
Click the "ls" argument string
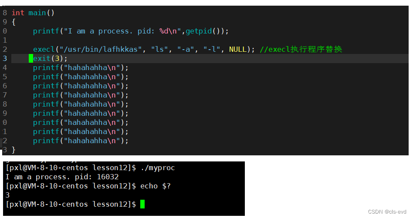tap(159, 50)
